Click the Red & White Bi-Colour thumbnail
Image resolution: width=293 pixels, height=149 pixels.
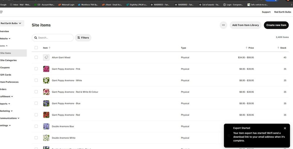tap(46, 92)
